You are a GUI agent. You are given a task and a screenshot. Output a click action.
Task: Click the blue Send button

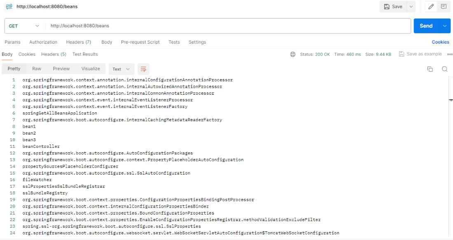(426, 26)
